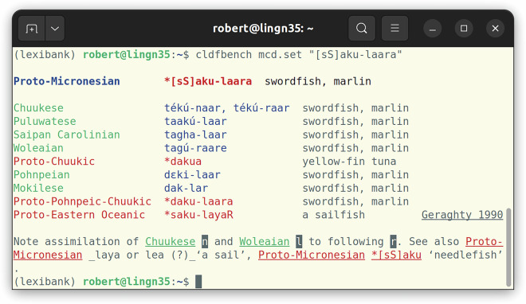
Task: Click the bottom prompt cursor block
Action: click(198, 282)
